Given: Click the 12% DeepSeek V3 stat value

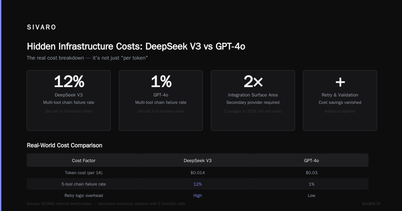Looking at the screenshot, I should pyautogui.click(x=69, y=81).
